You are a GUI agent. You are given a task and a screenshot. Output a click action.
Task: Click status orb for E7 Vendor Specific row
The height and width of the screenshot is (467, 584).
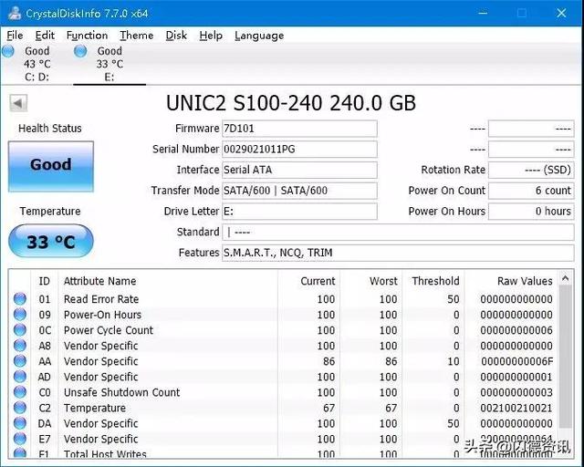click(20, 439)
